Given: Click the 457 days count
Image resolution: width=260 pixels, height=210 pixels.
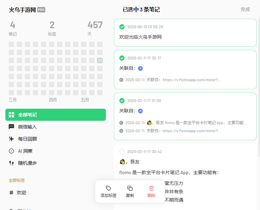Looking at the screenshot, I should 95,25.
